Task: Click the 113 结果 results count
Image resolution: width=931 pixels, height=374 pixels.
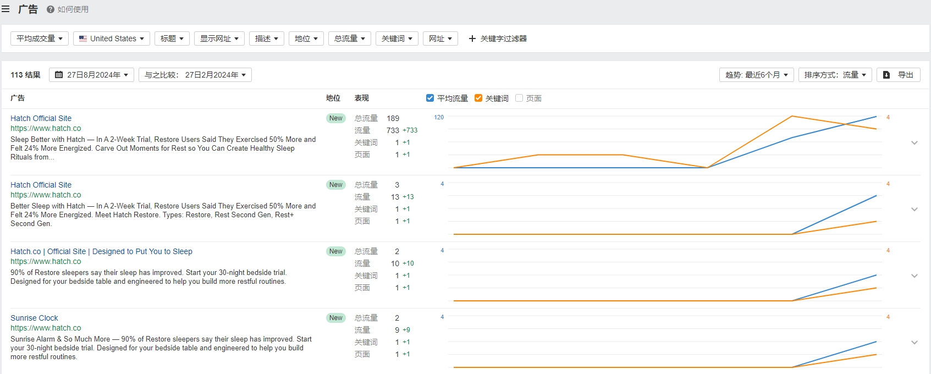Action: pos(25,75)
